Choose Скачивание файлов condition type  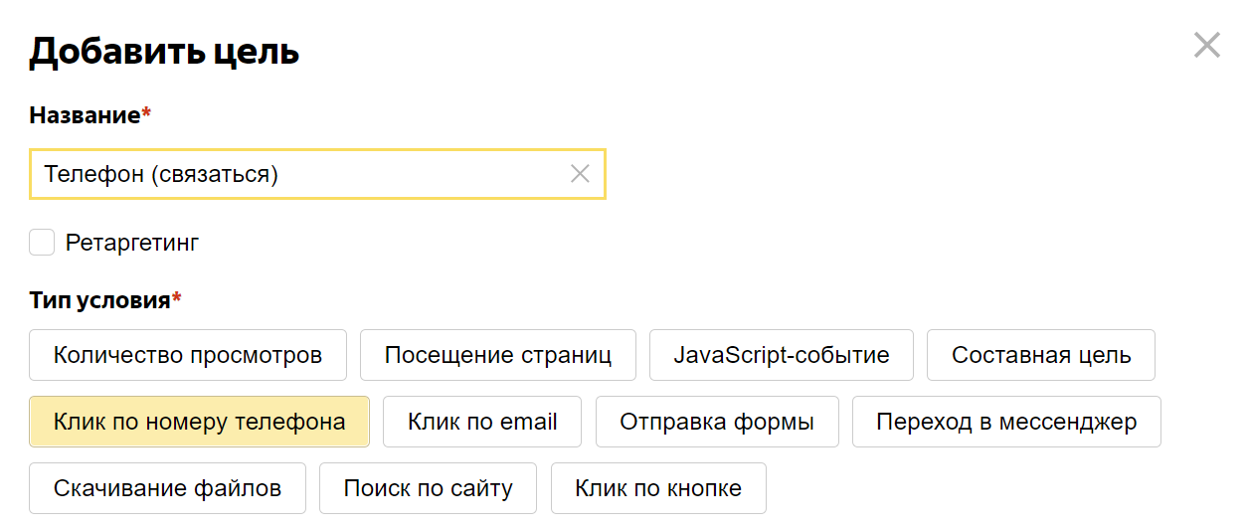[167, 488]
